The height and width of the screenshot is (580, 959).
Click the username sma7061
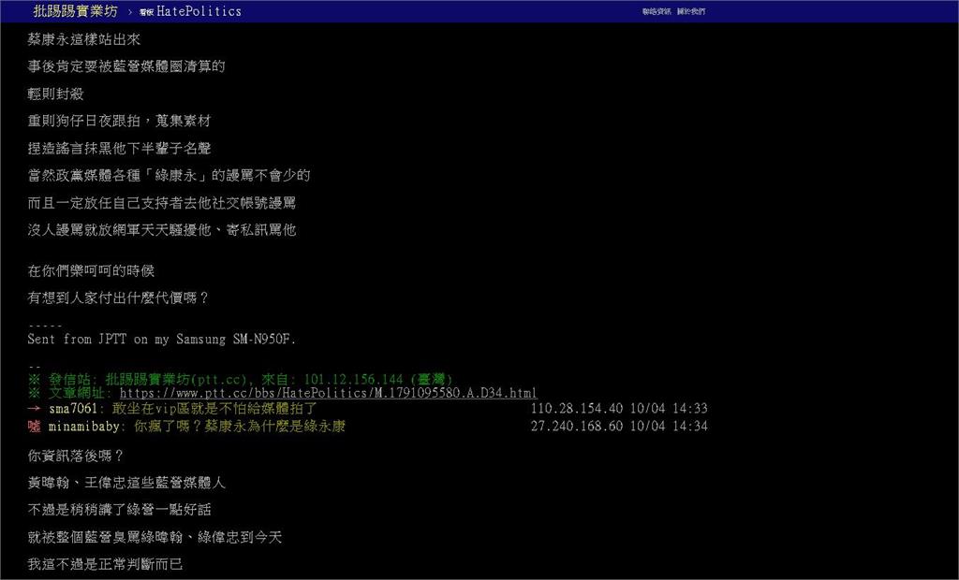pos(73,408)
